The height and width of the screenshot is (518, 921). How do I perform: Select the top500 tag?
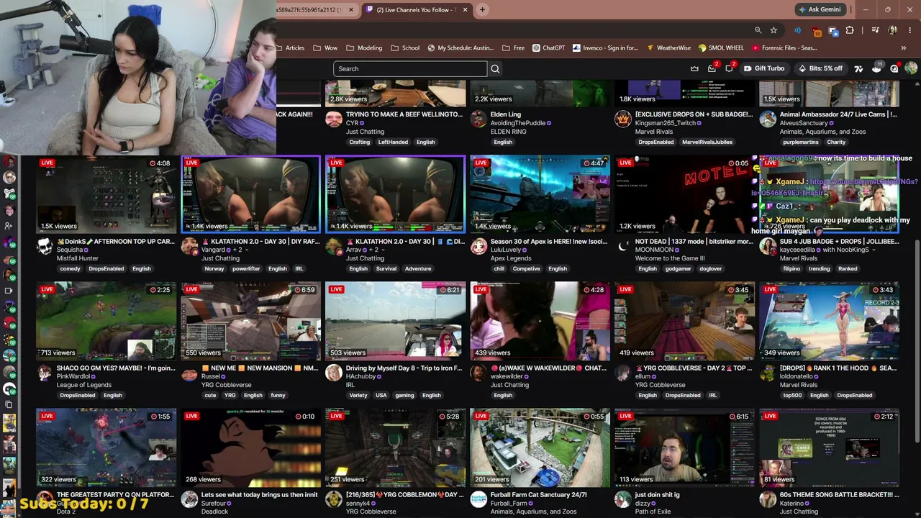coord(792,396)
